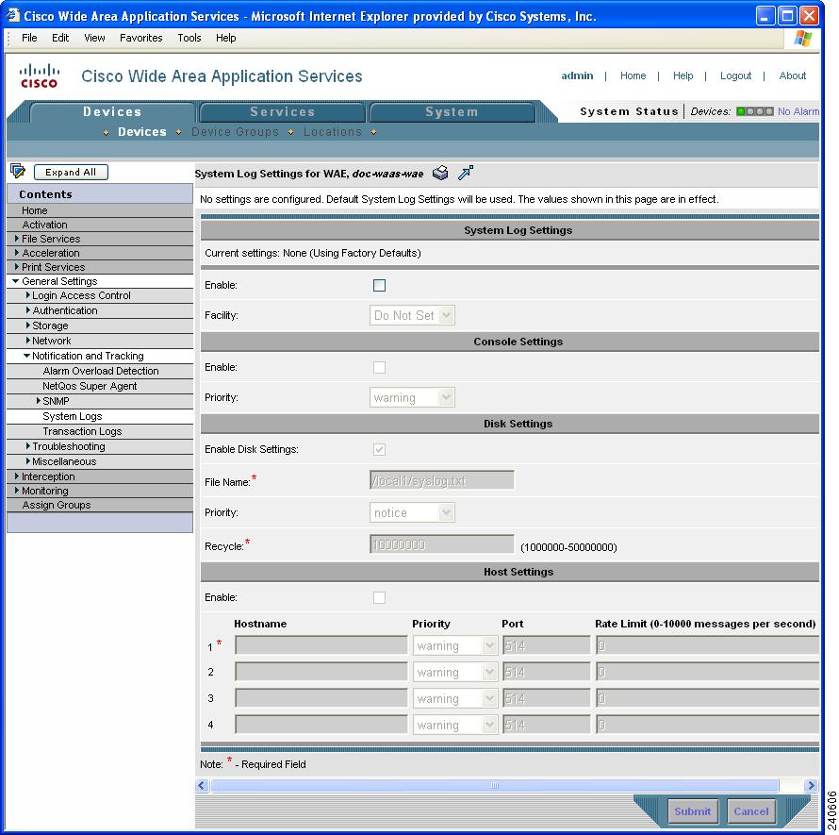Click the Hostname field for host 1
Image resolution: width=839 pixels, height=835 pixels.
(321, 645)
